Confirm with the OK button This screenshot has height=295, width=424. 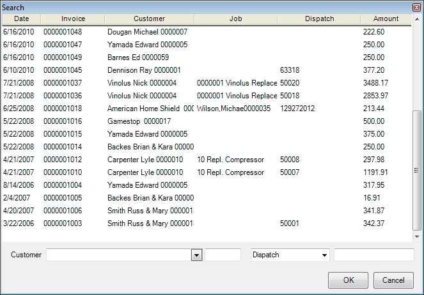(x=349, y=280)
